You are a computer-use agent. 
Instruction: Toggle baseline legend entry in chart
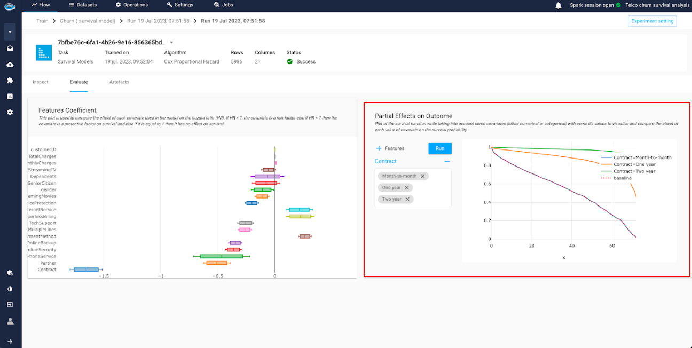[x=622, y=178]
